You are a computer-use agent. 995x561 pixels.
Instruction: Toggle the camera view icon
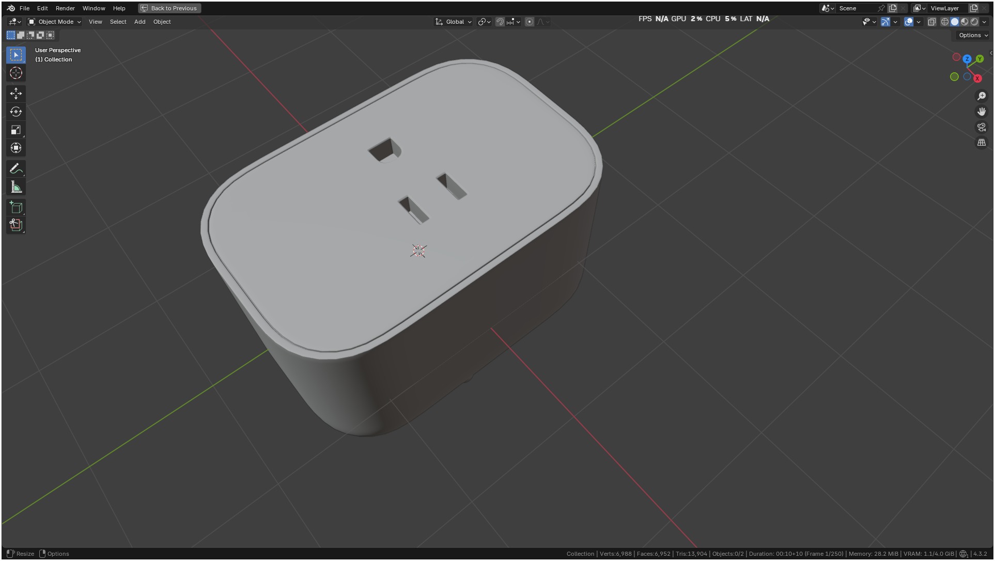982,127
